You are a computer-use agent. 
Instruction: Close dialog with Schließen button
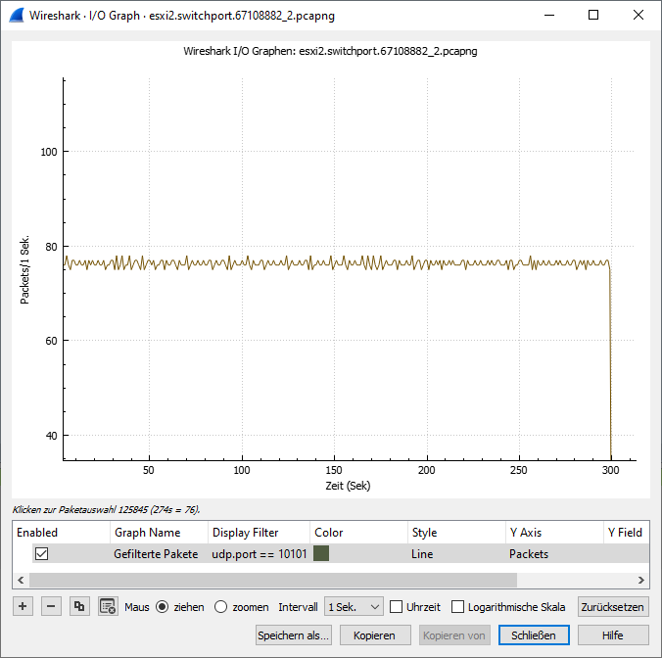534,635
